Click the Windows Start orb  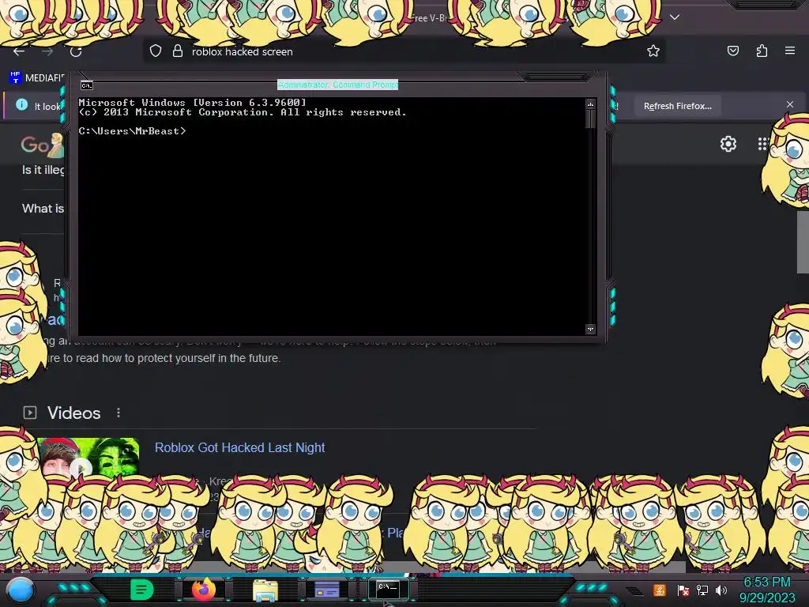(21, 590)
